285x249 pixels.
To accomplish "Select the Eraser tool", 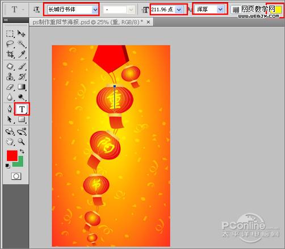I will click(10, 87).
